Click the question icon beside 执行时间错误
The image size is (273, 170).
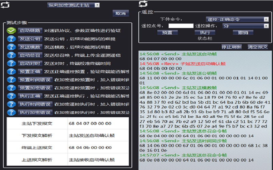[x=12, y=104]
